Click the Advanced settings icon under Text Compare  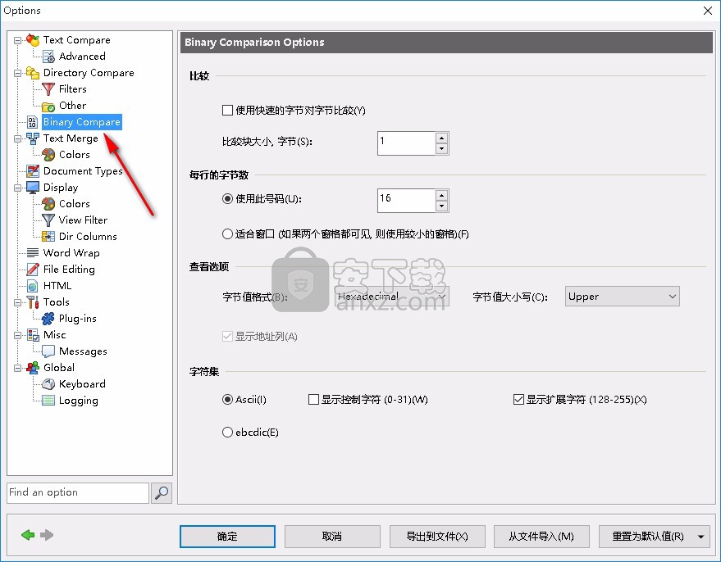48,57
